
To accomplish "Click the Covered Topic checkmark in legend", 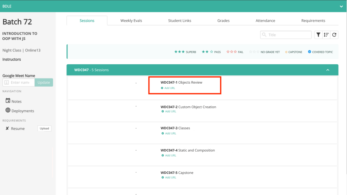I will pos(309,52).
